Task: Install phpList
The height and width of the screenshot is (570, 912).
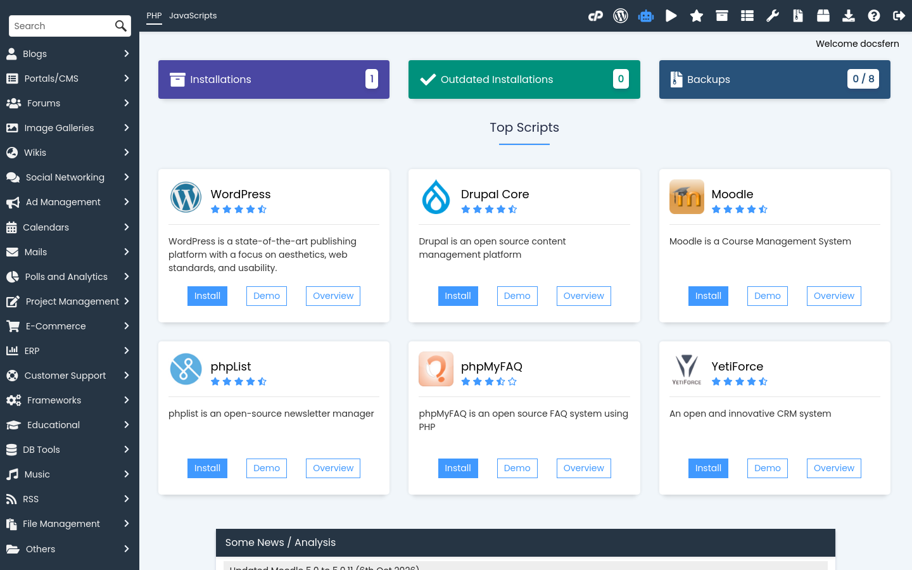Action: [207, 468]
